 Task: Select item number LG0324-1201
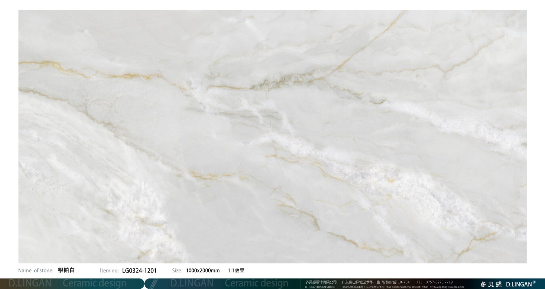[139, 271]
